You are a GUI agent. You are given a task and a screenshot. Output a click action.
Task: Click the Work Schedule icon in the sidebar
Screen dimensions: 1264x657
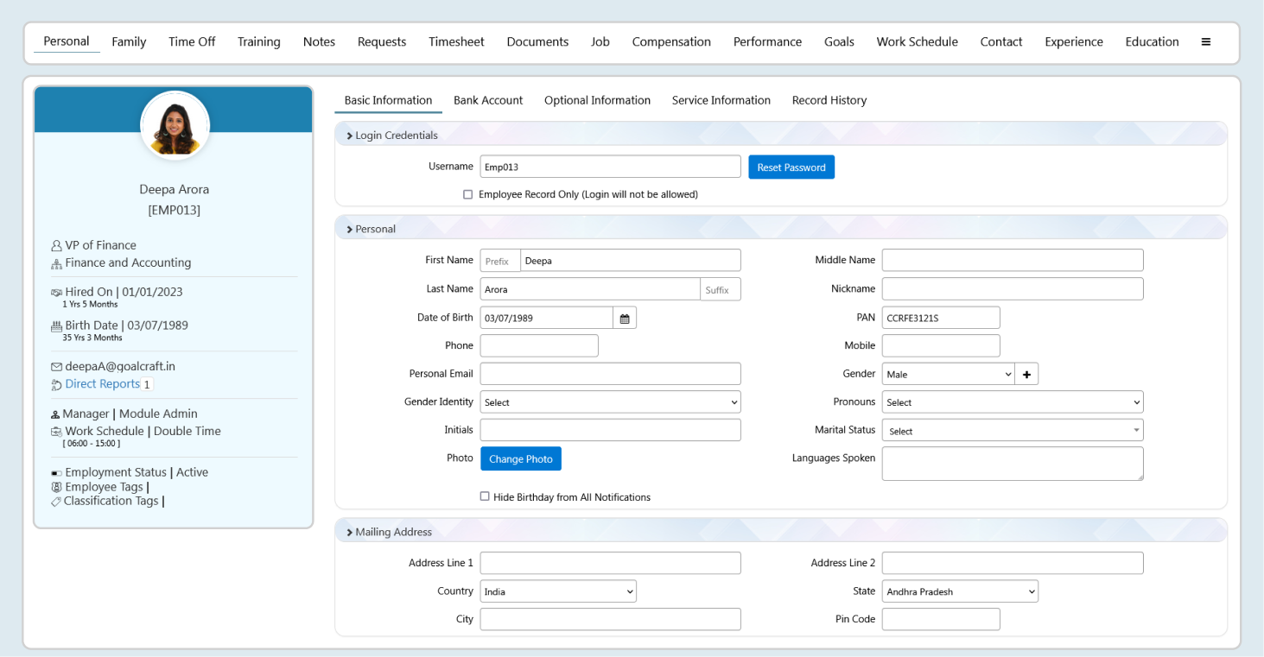pyautogui.click(x=56, y=432)
